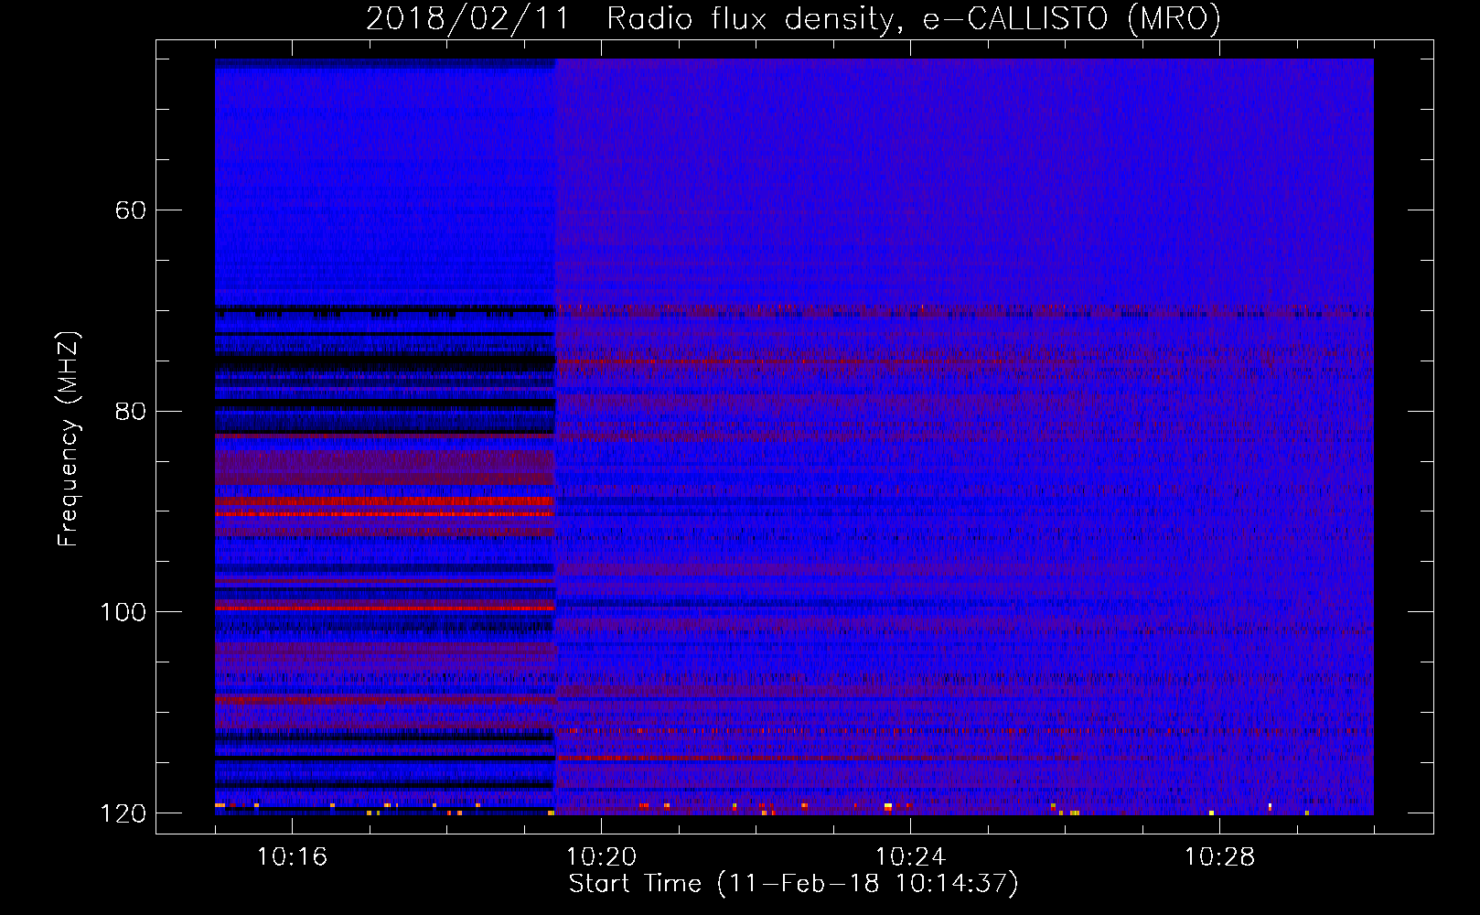Viewport: 1480px width, 915px height.
Task: Click the '80' frequency tick label
Action: tap(130, 411)
